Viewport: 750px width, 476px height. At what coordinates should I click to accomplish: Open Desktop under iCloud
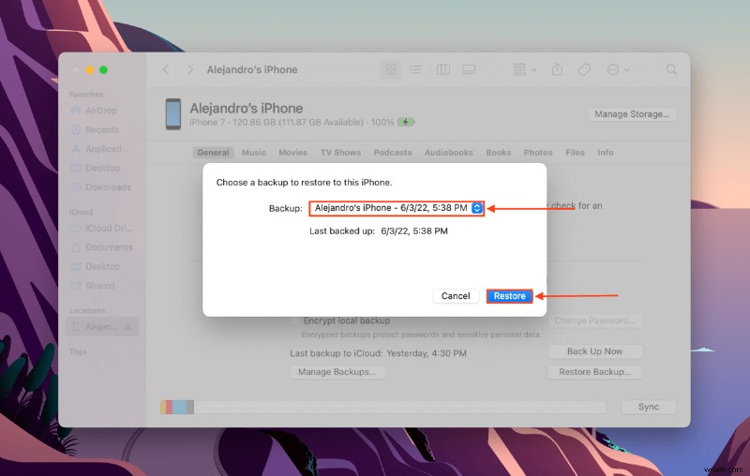tap(102, 266)
